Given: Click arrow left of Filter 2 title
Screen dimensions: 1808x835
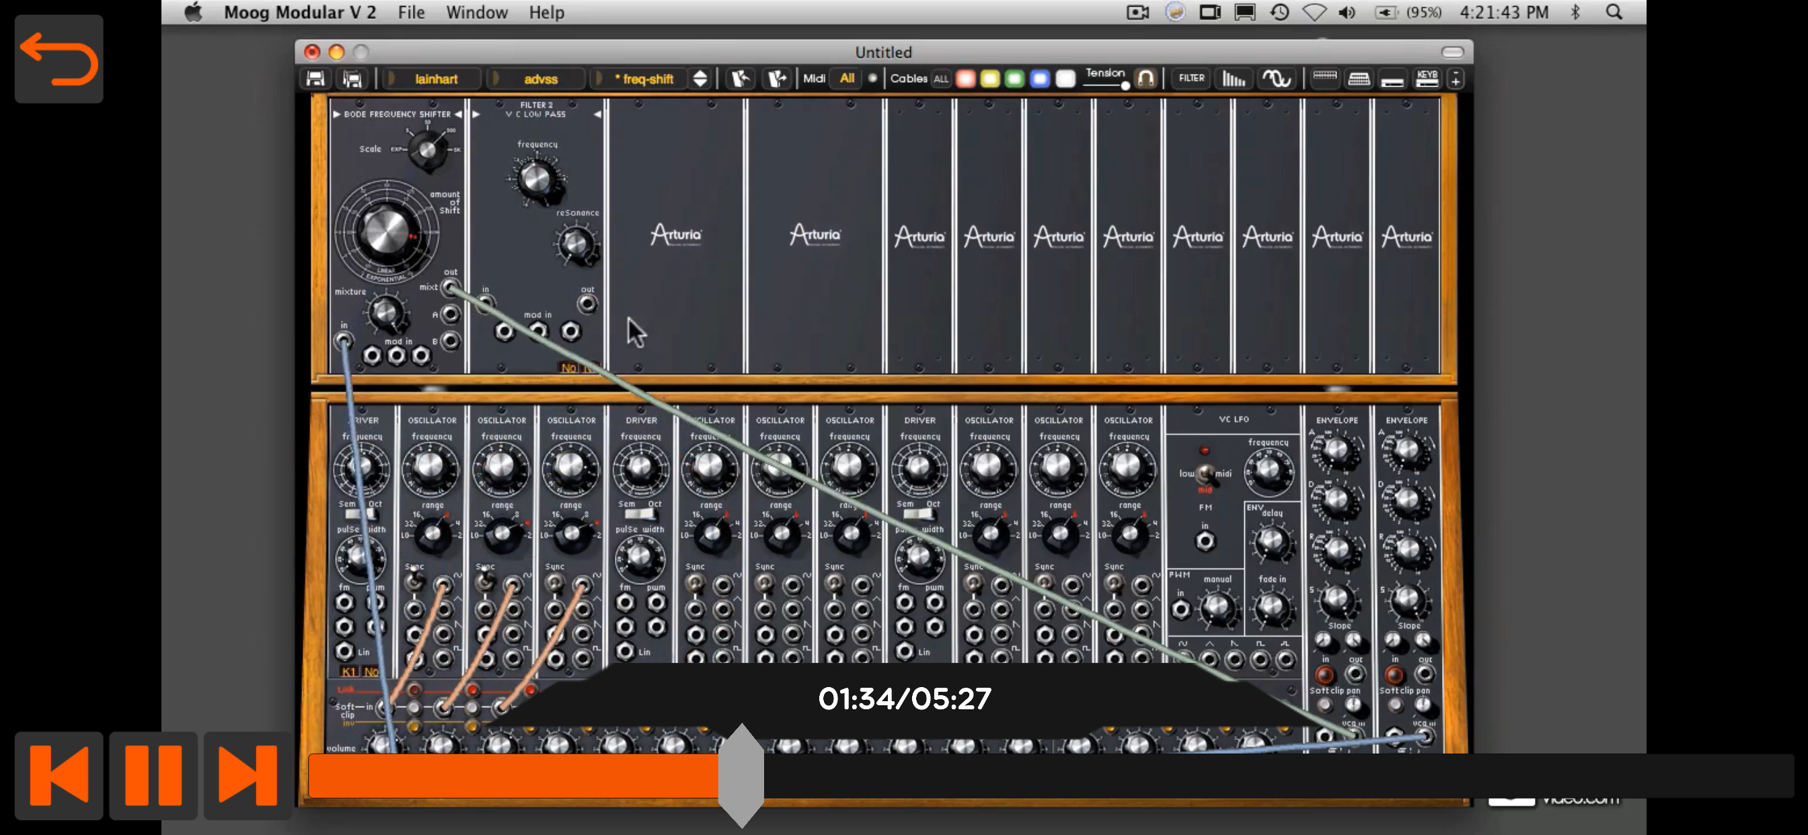Looking at the screenshot, I should (477, 114).
